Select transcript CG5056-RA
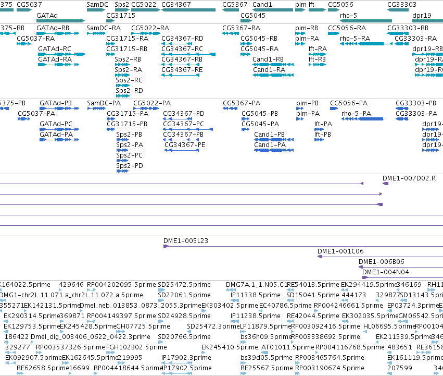The height and width of the screenshot is (376, 443). pos(334,33)
